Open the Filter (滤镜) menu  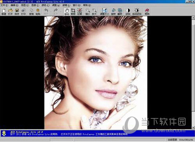(x=66, y=5)
